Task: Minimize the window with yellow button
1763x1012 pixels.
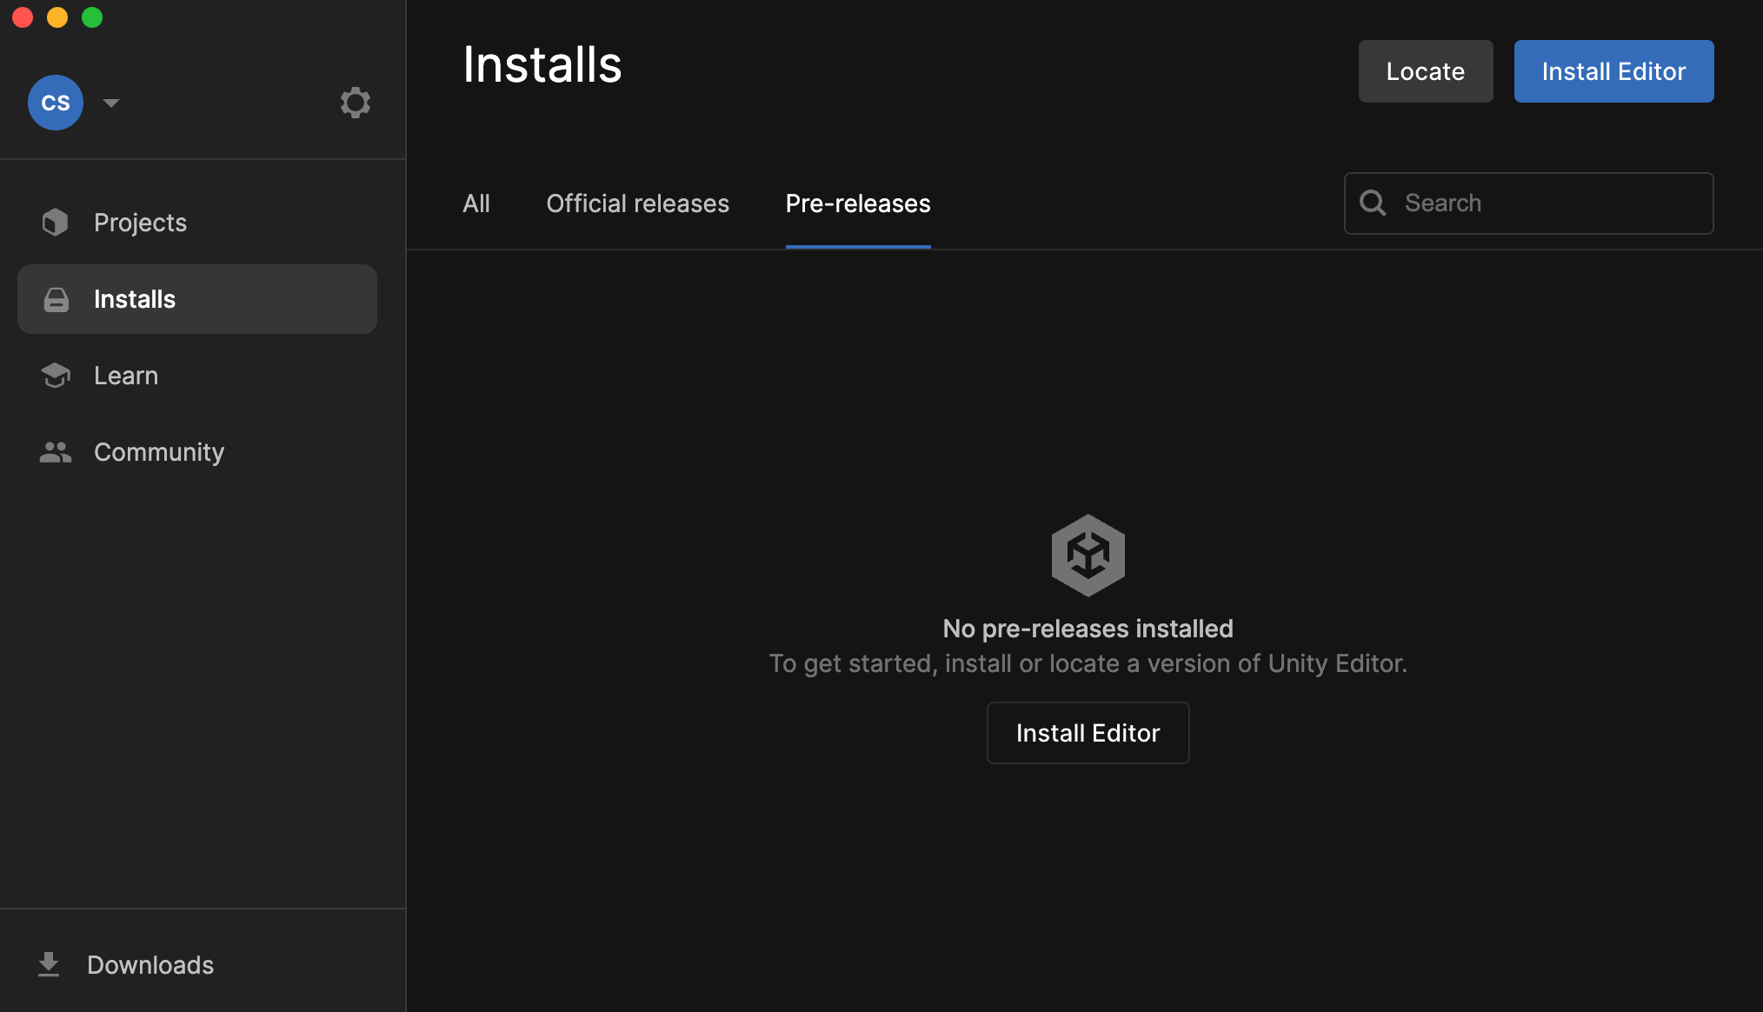Action: (57, 17)
